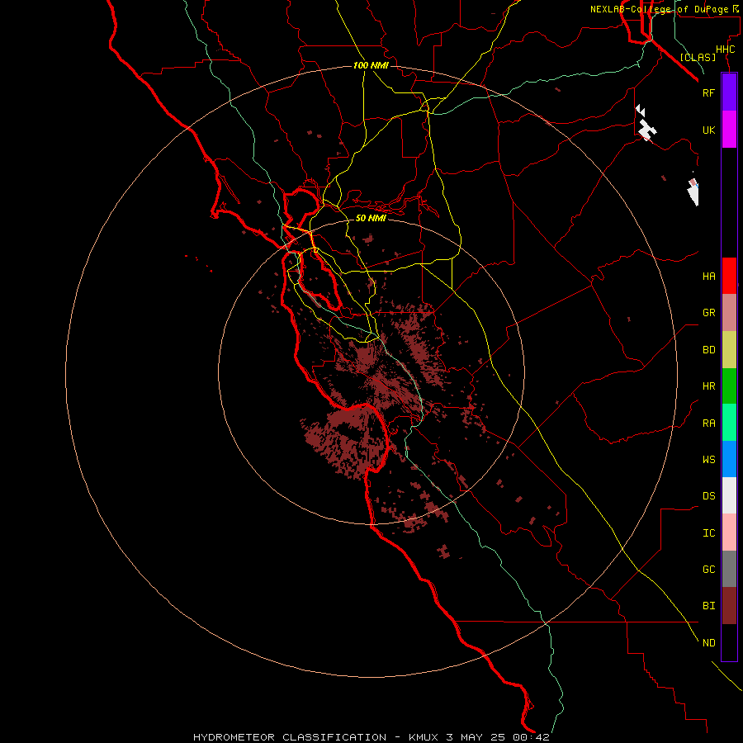Click the 'GR' legend label
Image resolution: width=743 pixels, height=743 pixels.
coord(708,313)
